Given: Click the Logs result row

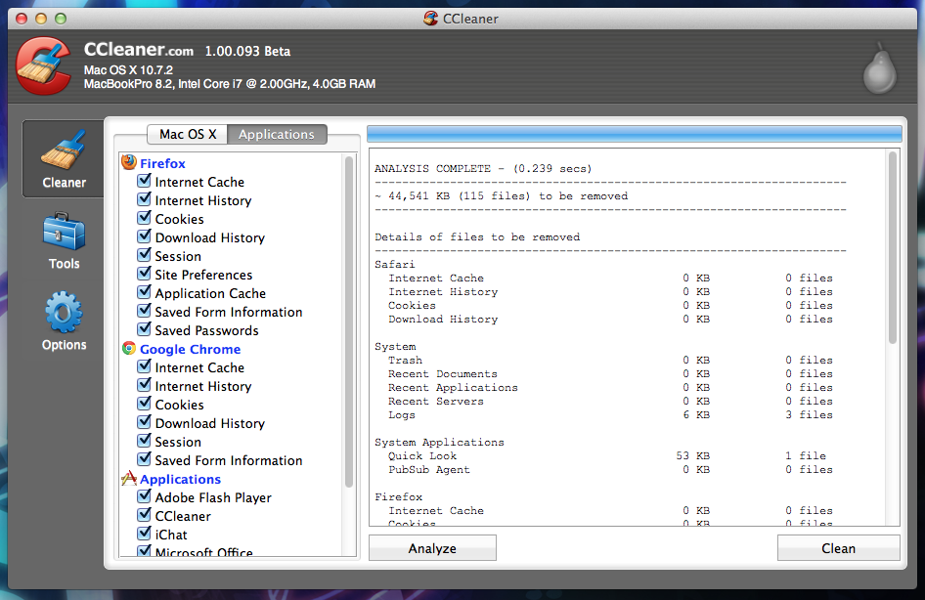Looking at the screenshot, I should [x=610, y=415].
